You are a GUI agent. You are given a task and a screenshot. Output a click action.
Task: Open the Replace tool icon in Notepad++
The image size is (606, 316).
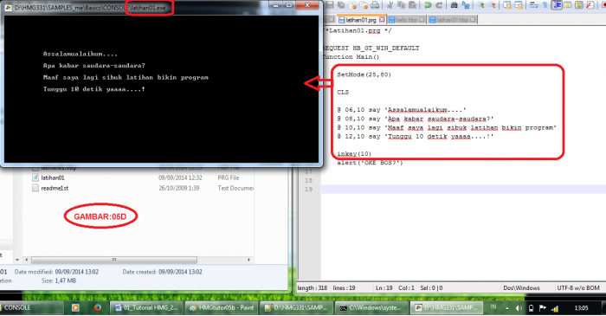466,5
